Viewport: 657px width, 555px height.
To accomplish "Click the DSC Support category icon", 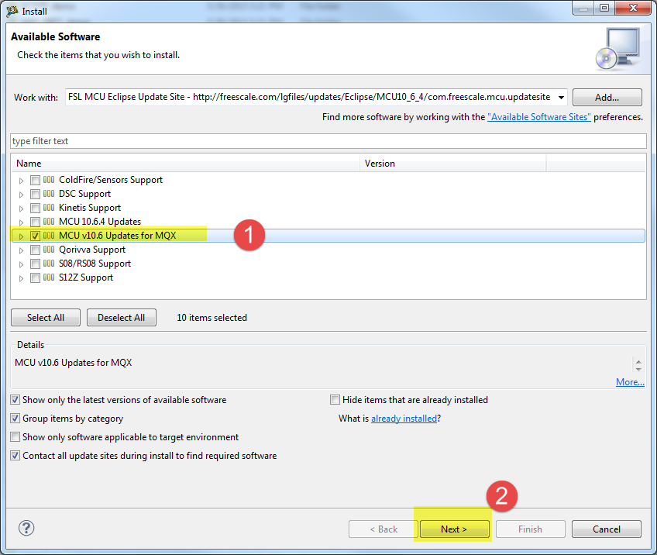I will (49, 194).
